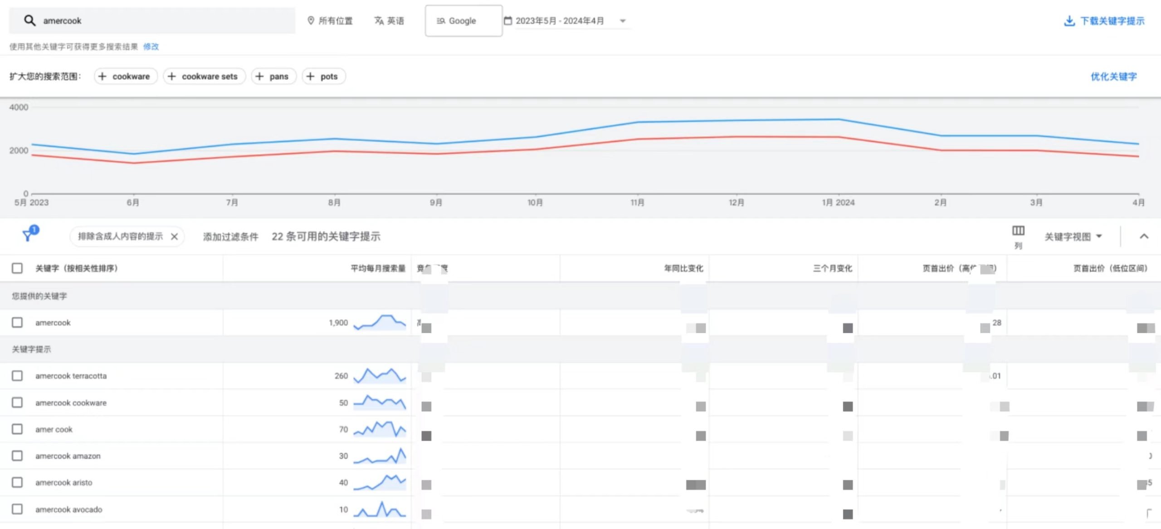Click the 修改 edit link
The image size is (1161, 529).
coord(151,46)
